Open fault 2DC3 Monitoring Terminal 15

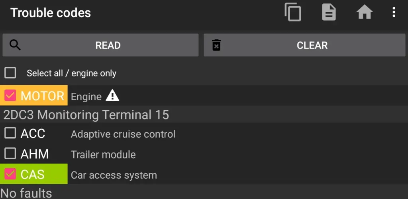point(204,115)
